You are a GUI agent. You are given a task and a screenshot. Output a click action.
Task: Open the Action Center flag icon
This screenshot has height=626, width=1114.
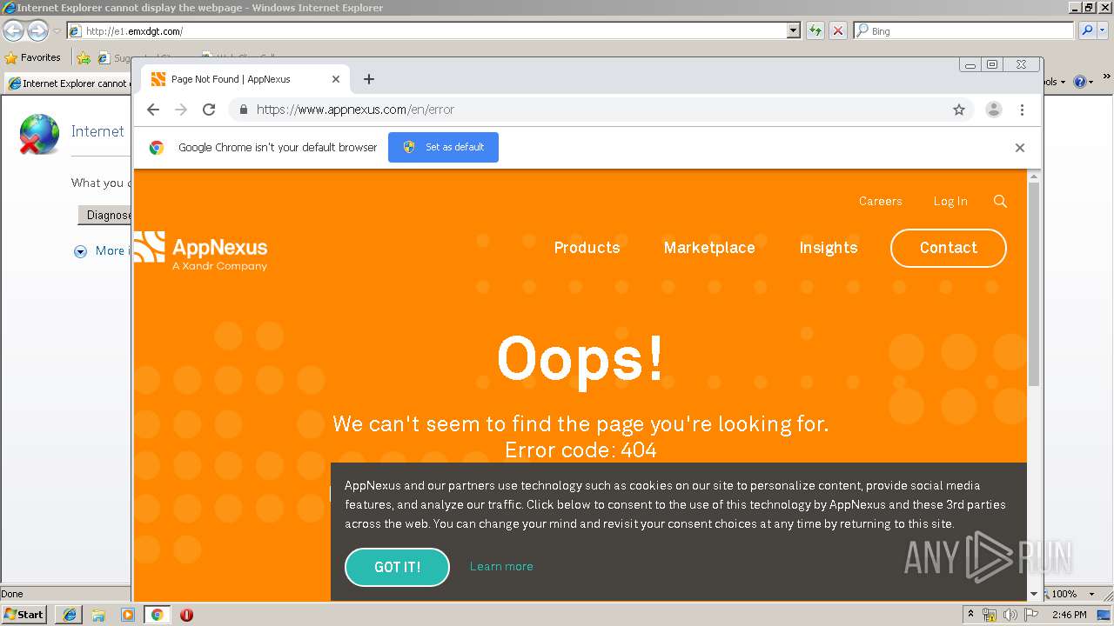point(1031,615)
